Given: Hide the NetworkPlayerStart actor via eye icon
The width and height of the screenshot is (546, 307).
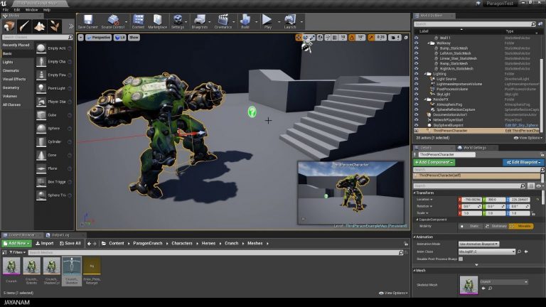Looking at the screenshot, I should pos(417,119).
